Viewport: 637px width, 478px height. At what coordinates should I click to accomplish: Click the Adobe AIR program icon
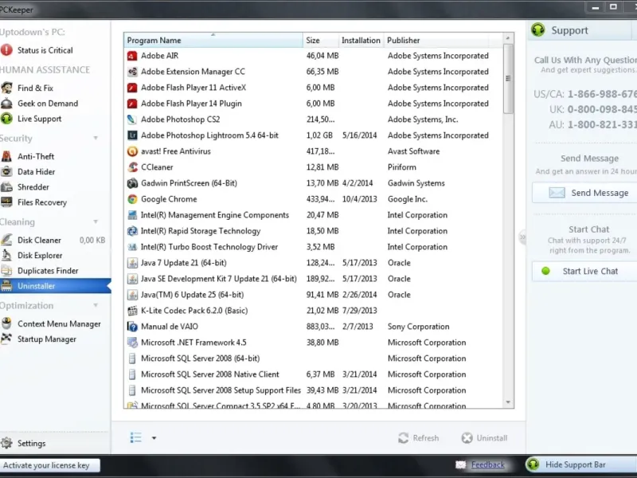[132, 56]
